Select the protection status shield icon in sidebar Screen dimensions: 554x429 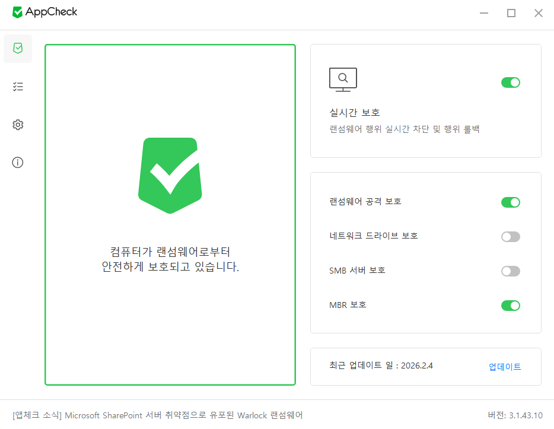18,49
